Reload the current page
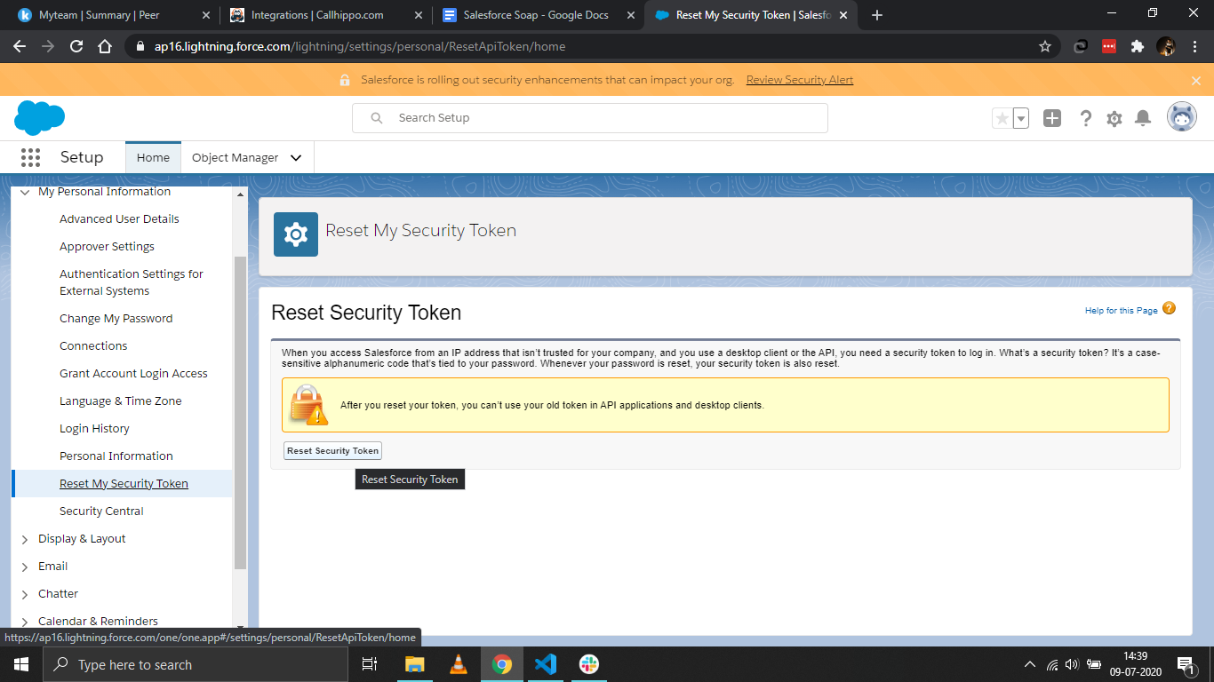Image resolution: width=1214 pixels, height=682 pixels. pos(76,46)
